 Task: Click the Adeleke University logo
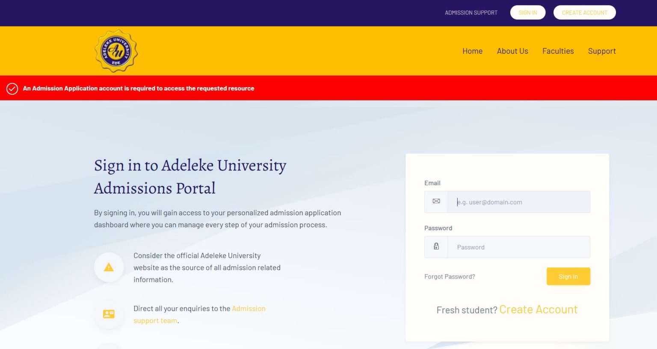click(x=116, y=51)
